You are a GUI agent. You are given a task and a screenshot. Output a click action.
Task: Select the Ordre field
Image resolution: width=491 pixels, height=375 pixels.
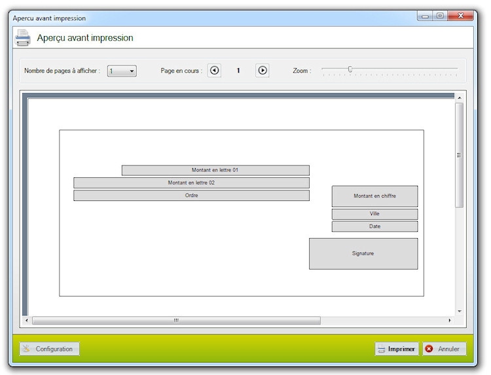[191, 195]
